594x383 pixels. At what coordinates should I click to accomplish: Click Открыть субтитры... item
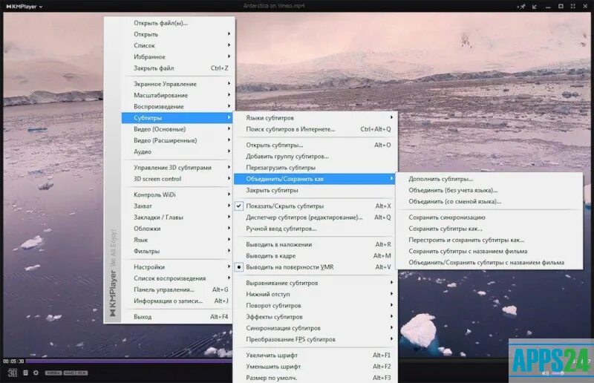click(316, 145)
